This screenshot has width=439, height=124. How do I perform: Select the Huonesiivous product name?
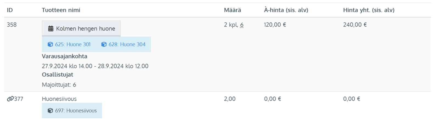[x=59, y=99]
